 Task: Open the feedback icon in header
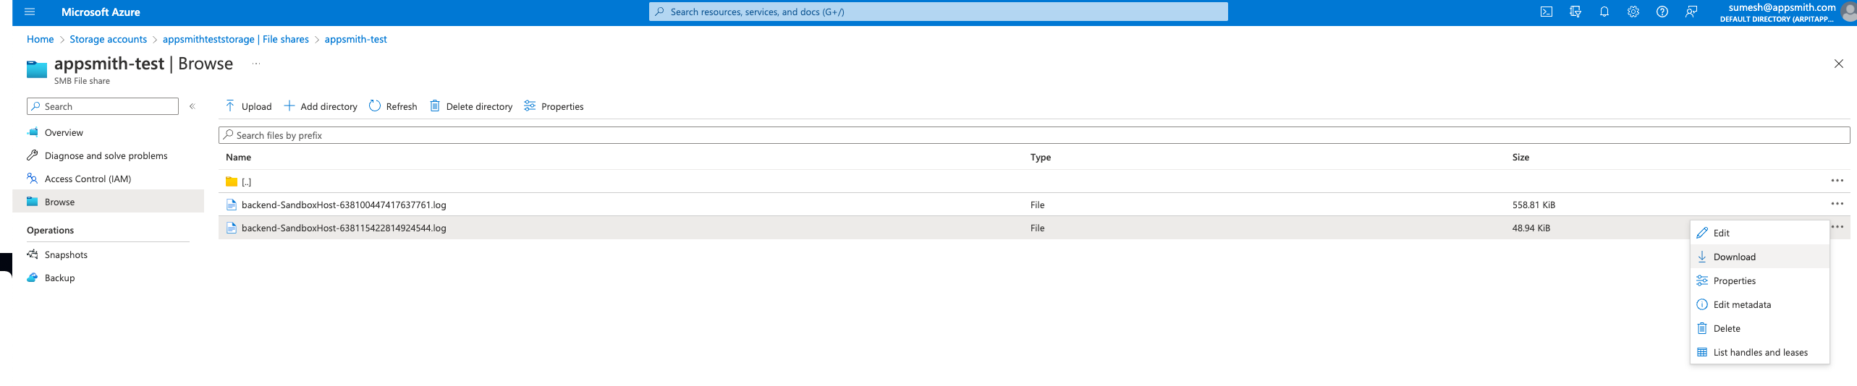tap(1691, 12)
